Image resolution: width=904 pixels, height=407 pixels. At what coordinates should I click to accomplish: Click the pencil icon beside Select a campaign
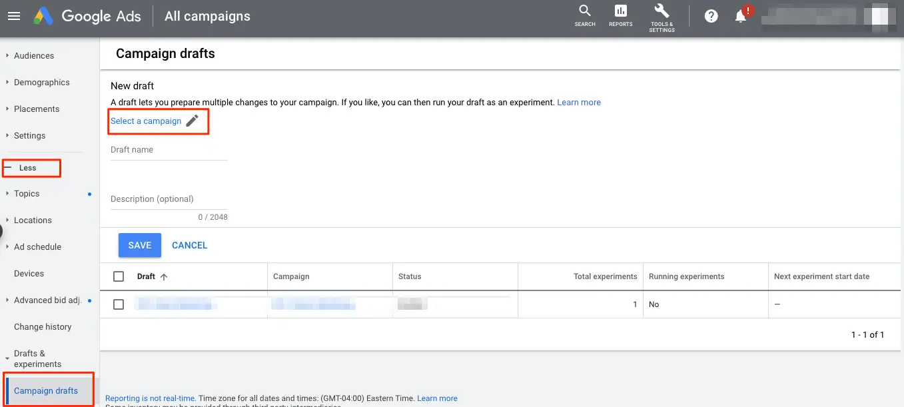(192, 121)
